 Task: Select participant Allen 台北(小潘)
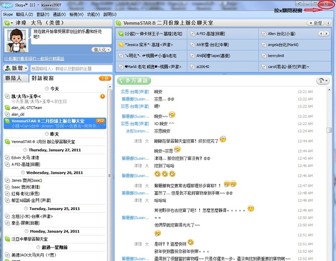coord(288,34)
